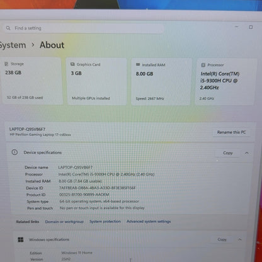This screenshot has height=262, width=262.
Task: Go back to System breadcrumb
Action: tap(13, 45)
